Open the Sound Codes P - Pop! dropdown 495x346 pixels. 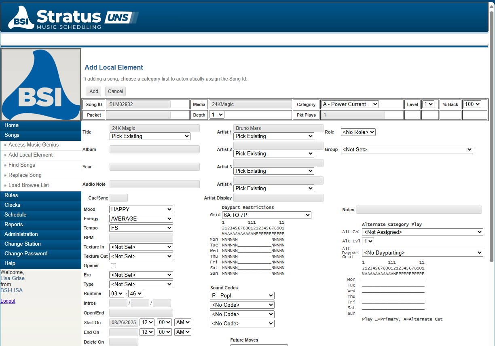click(x=242, y=295)
